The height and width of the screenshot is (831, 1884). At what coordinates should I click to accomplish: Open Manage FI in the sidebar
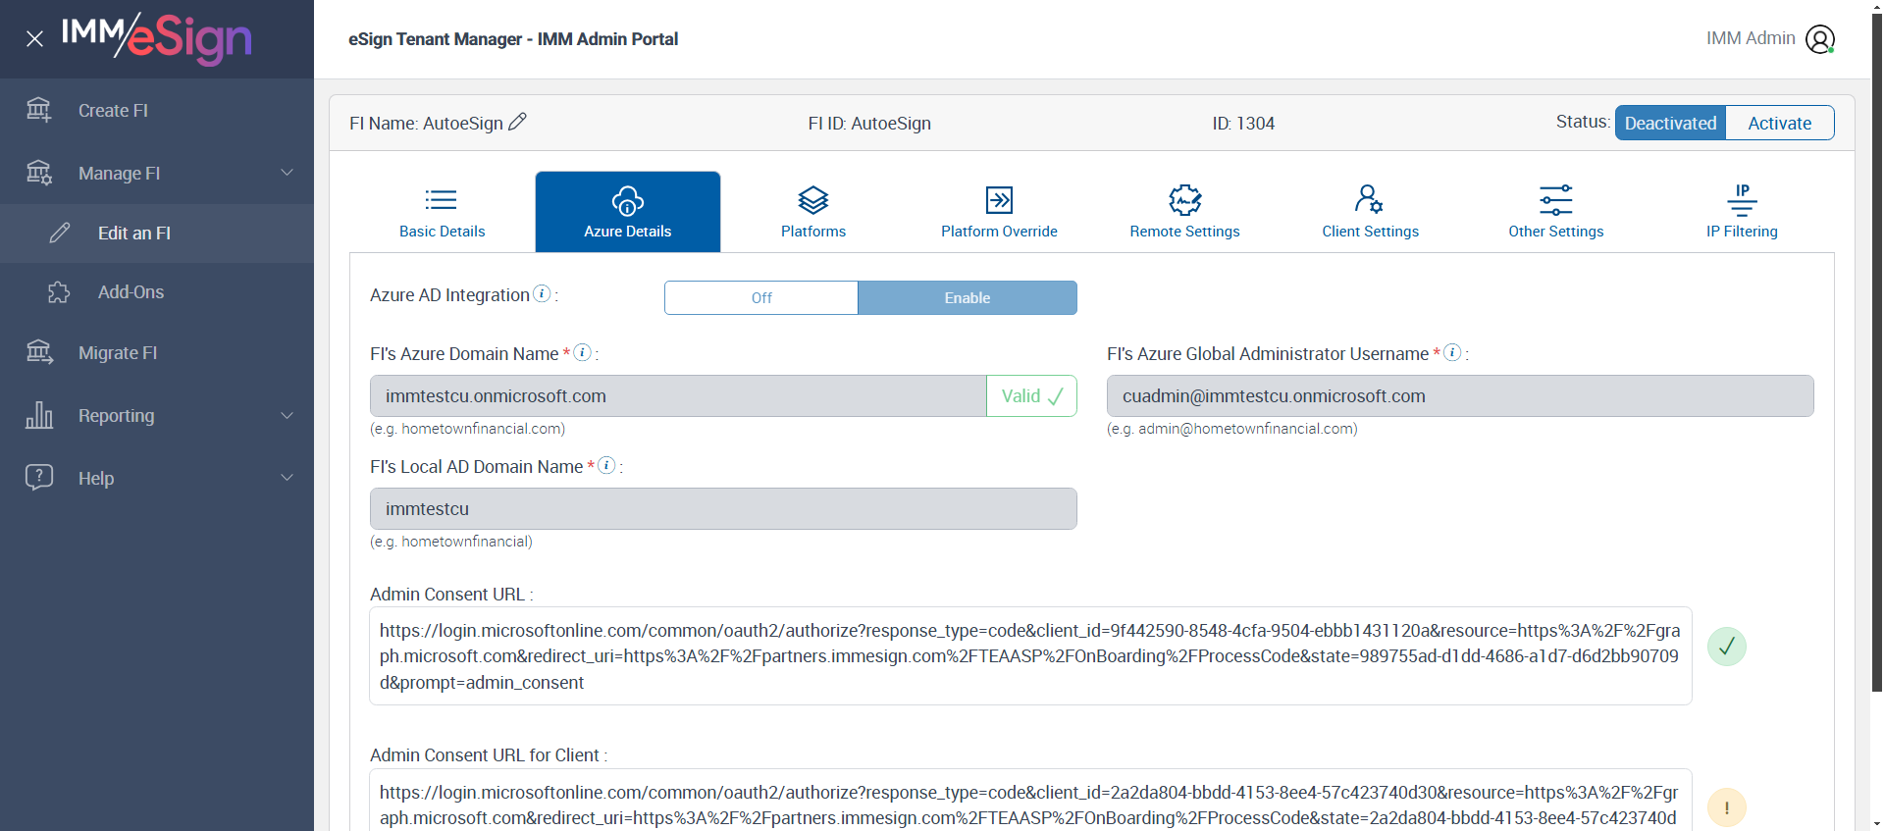pyautogui.click(x=157, y=173)
